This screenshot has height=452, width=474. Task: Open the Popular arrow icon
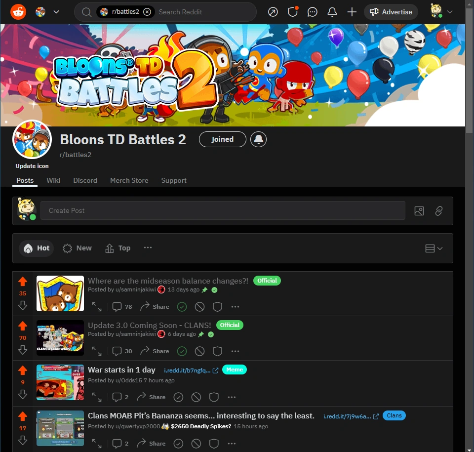pos(273,12)
